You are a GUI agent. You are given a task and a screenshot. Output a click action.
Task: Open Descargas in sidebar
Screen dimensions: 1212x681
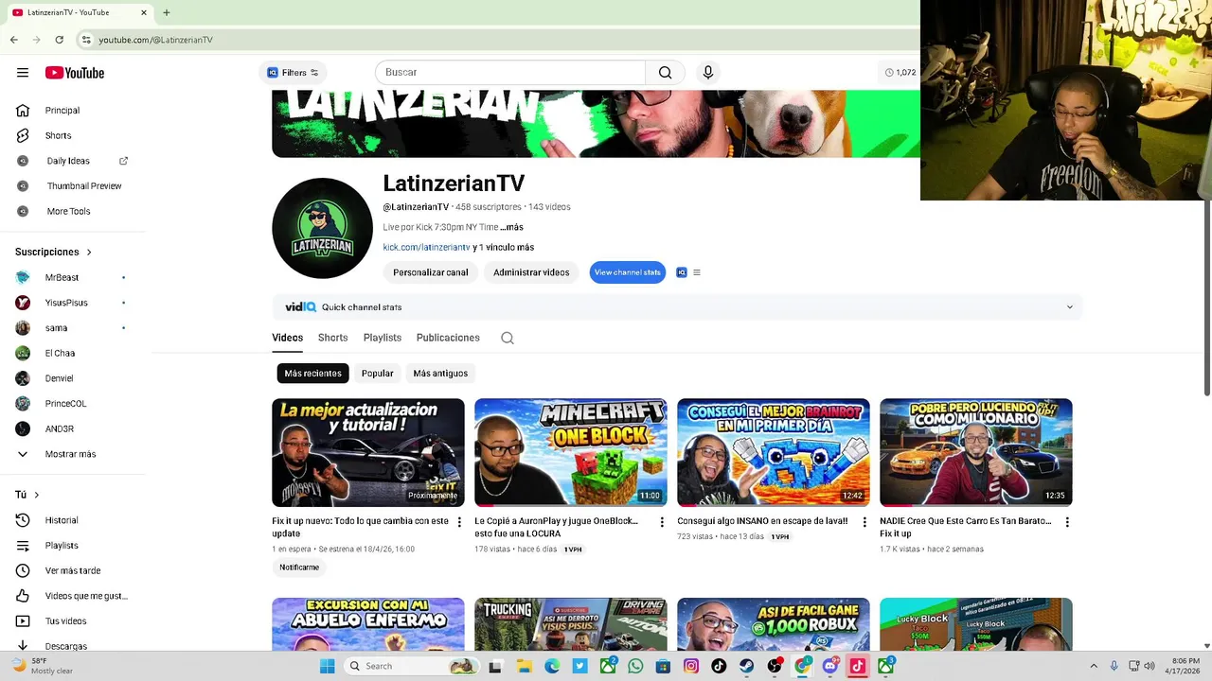[x=65, y=646]
